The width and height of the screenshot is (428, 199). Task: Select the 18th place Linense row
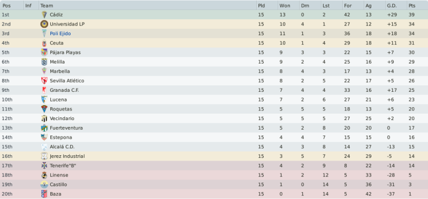pos(214,175)
